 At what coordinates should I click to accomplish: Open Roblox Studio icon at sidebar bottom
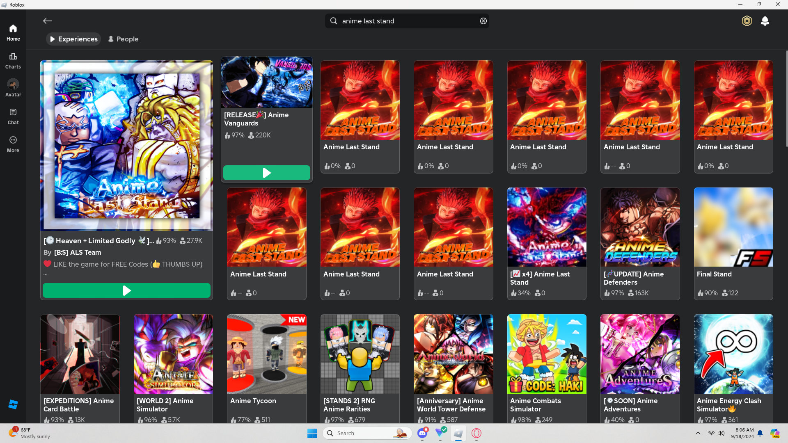pyautogui.click(x=13, y=404)
